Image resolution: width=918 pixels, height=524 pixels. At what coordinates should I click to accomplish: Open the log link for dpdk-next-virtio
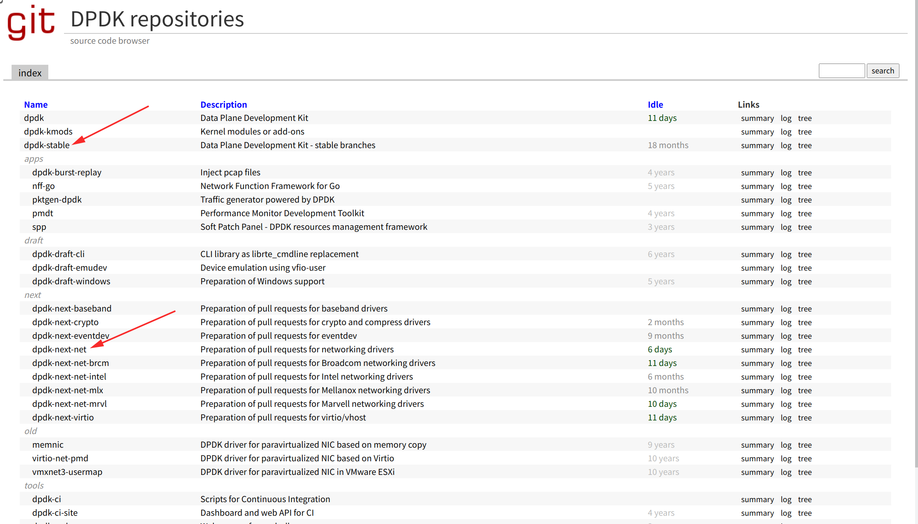click(785, 418)
